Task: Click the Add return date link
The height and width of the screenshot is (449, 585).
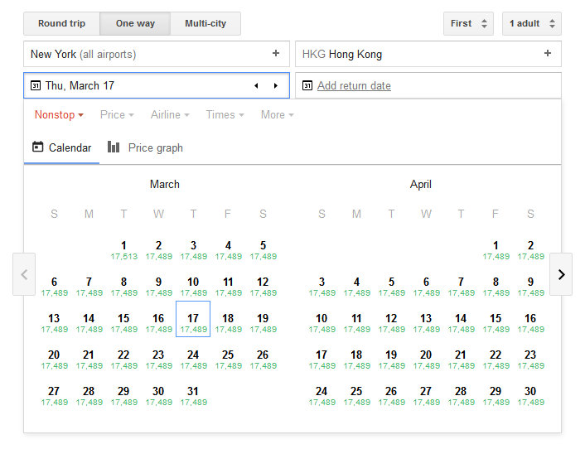Action: (x=354, y=86)
